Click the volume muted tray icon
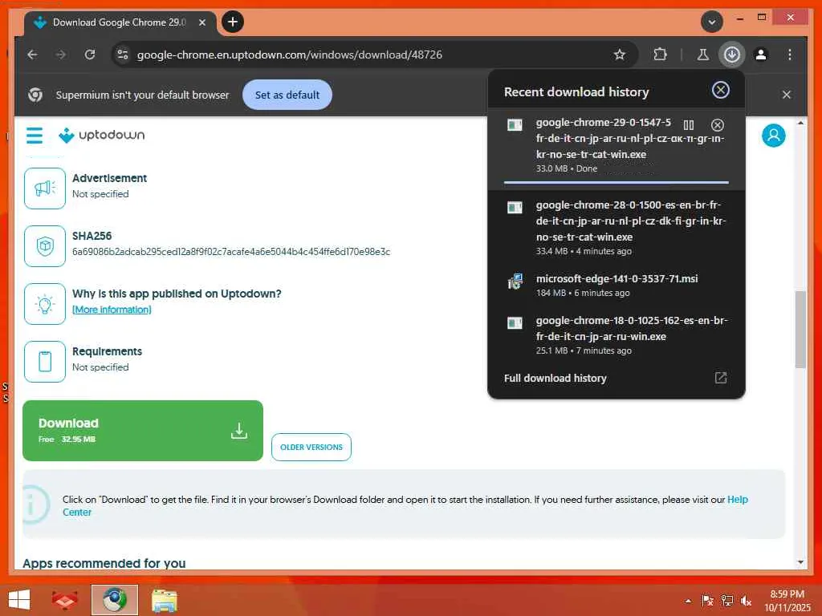This screenshot has width=822, height=616. coord(746,601)
